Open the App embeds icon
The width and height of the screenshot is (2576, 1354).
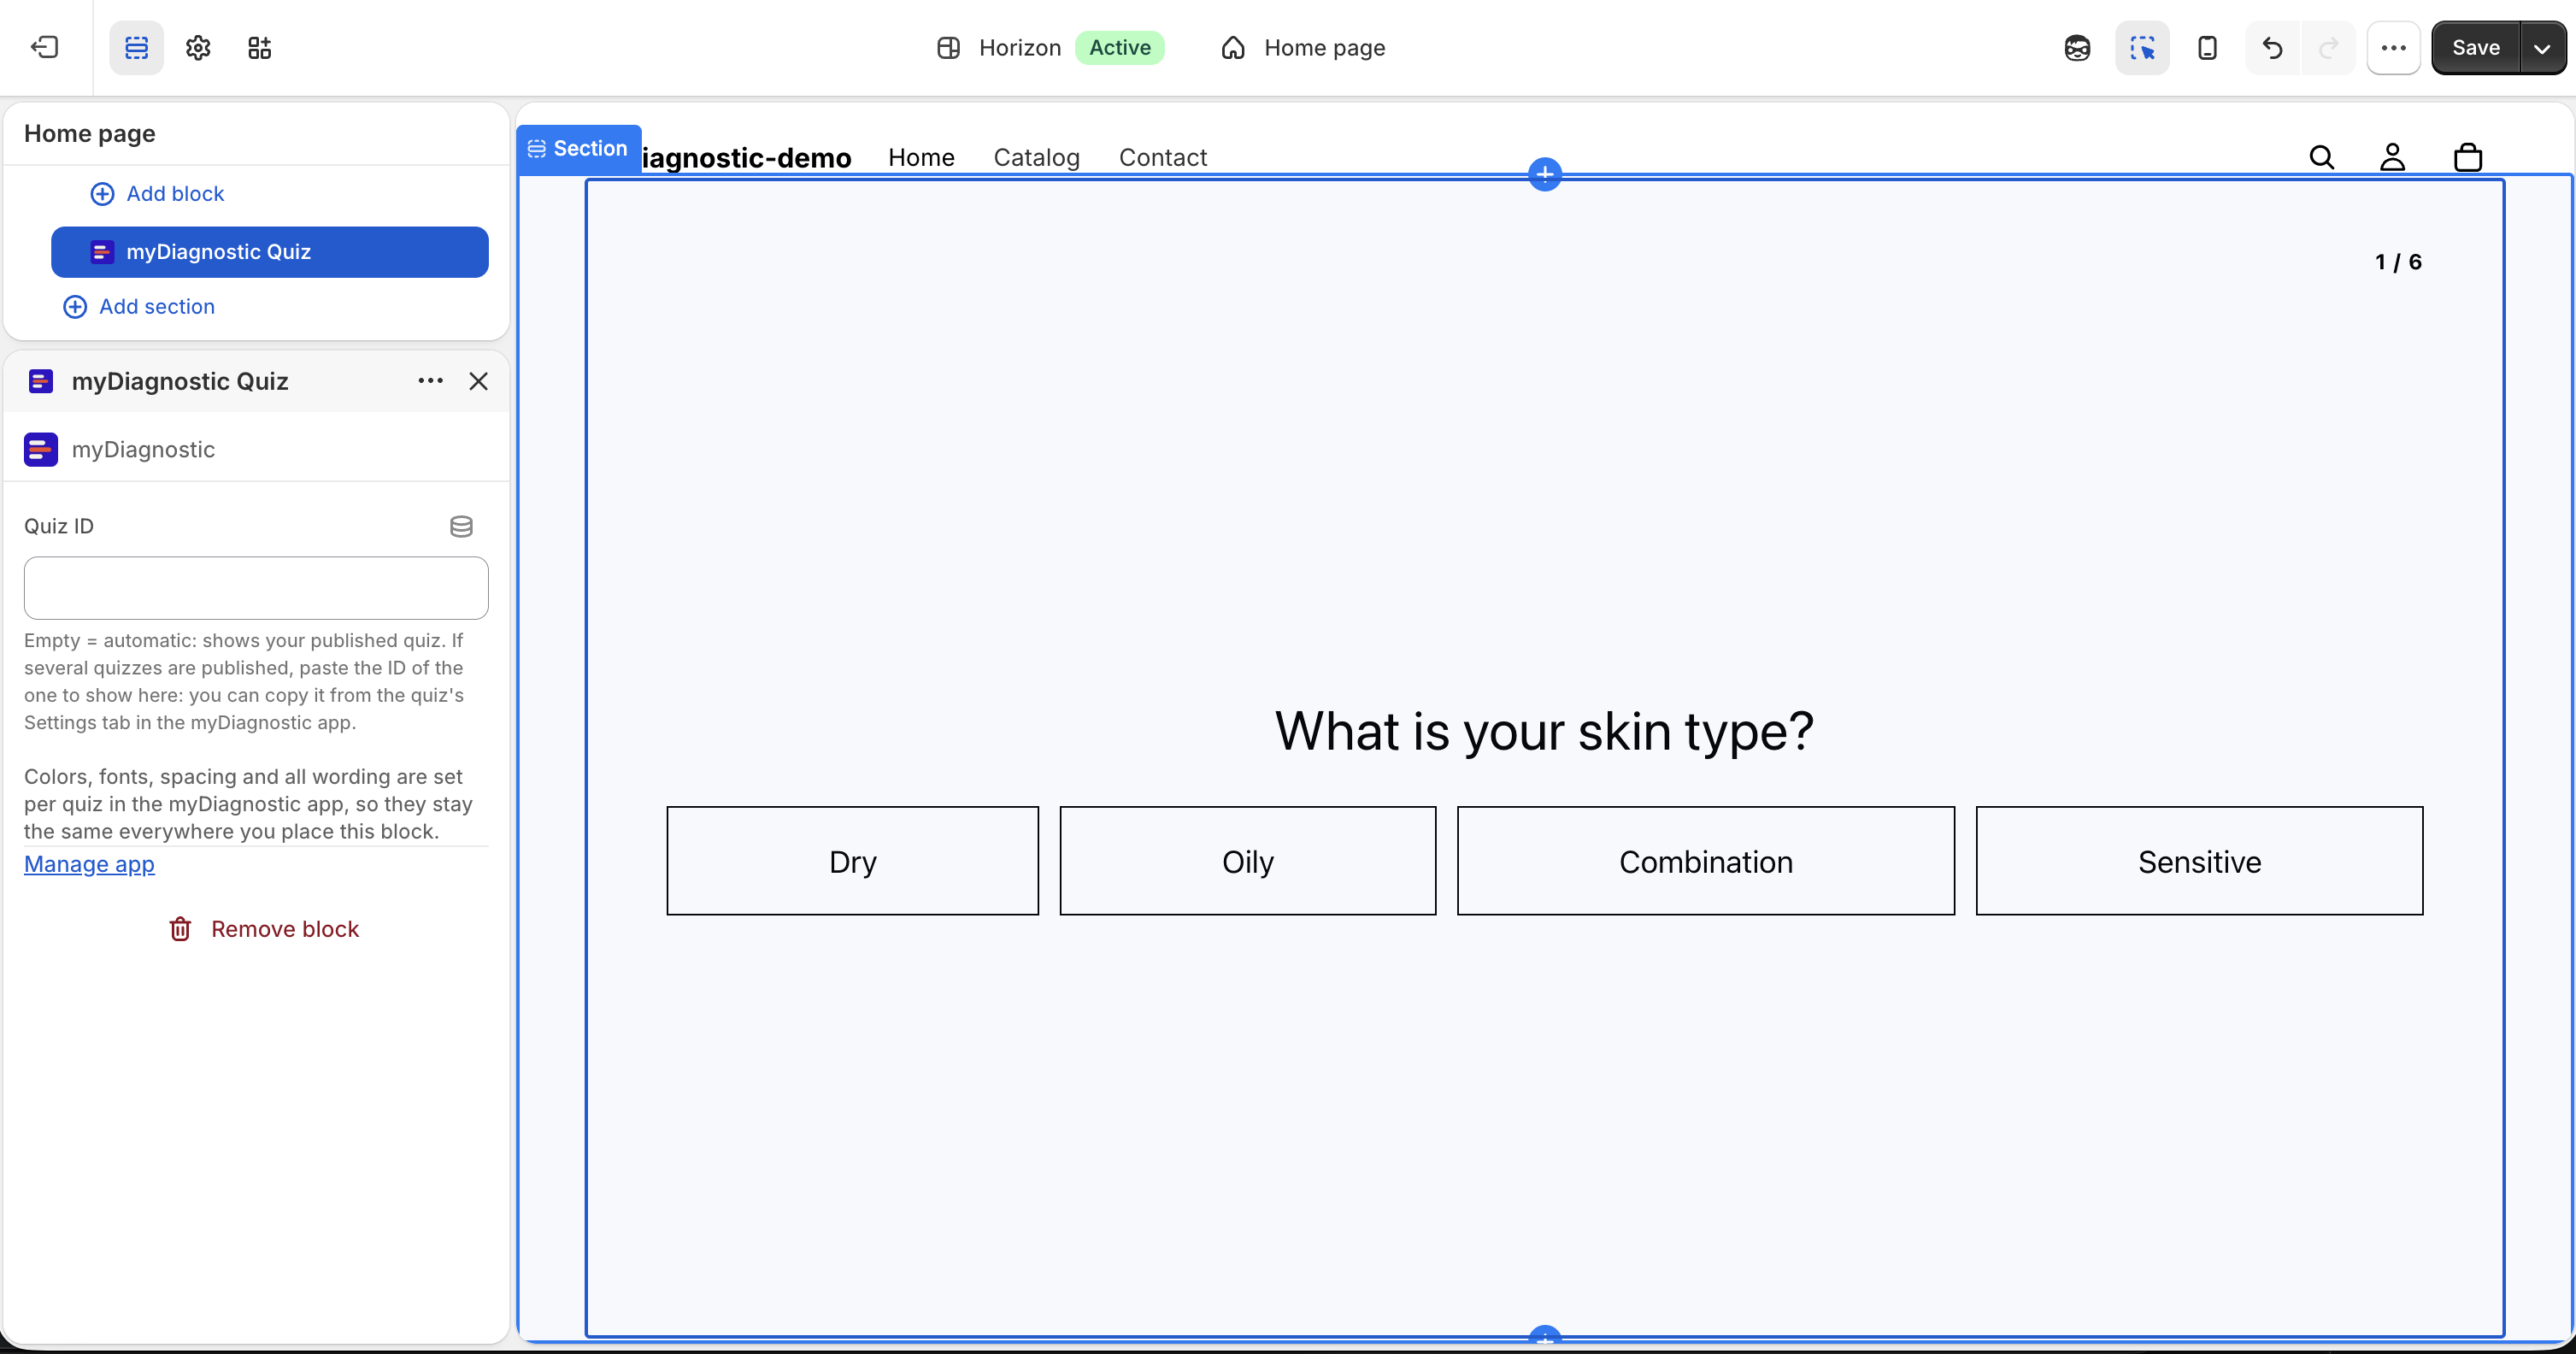(260, 47)
